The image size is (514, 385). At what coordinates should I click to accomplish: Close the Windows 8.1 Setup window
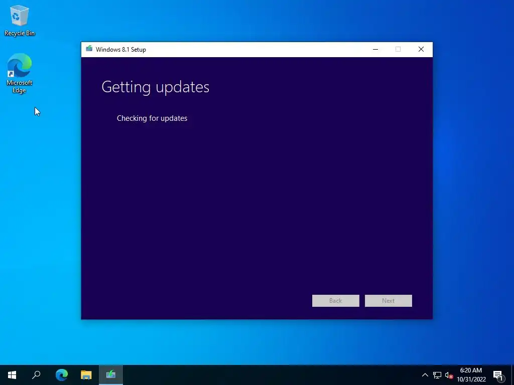coord(421,50)
